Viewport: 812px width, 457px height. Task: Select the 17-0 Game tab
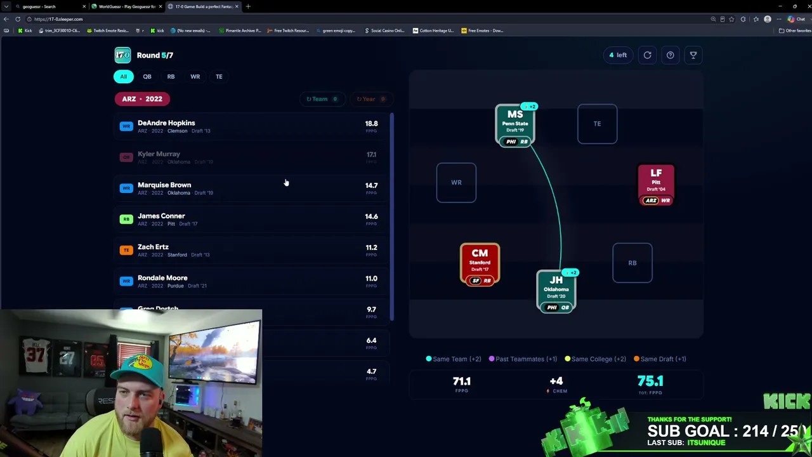pos(204,6)
